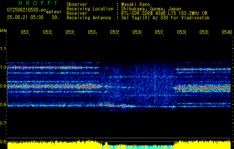Click the 'Receiving Location' label
The height and width of the screenshot is (149, 234).
[x=90, y=9]
